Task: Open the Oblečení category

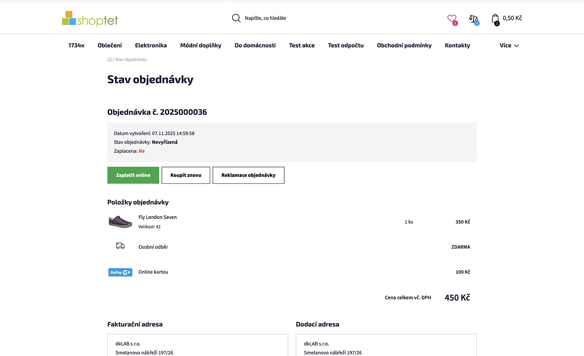Action: click(x=109, y=45)
